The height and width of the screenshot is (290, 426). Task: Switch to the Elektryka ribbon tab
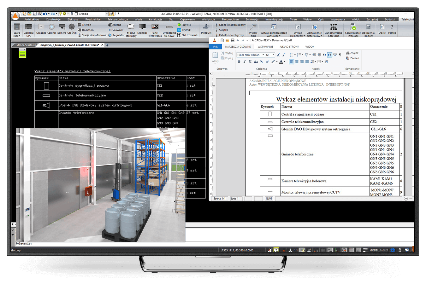click(x=73, y=20)
